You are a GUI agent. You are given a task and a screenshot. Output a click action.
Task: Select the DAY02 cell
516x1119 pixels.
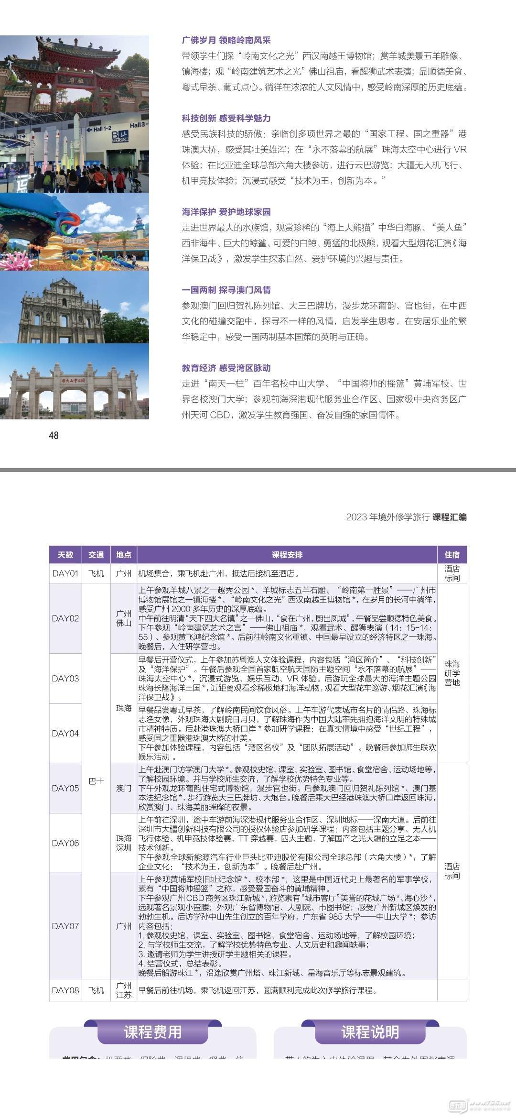(x=65, y=618)
